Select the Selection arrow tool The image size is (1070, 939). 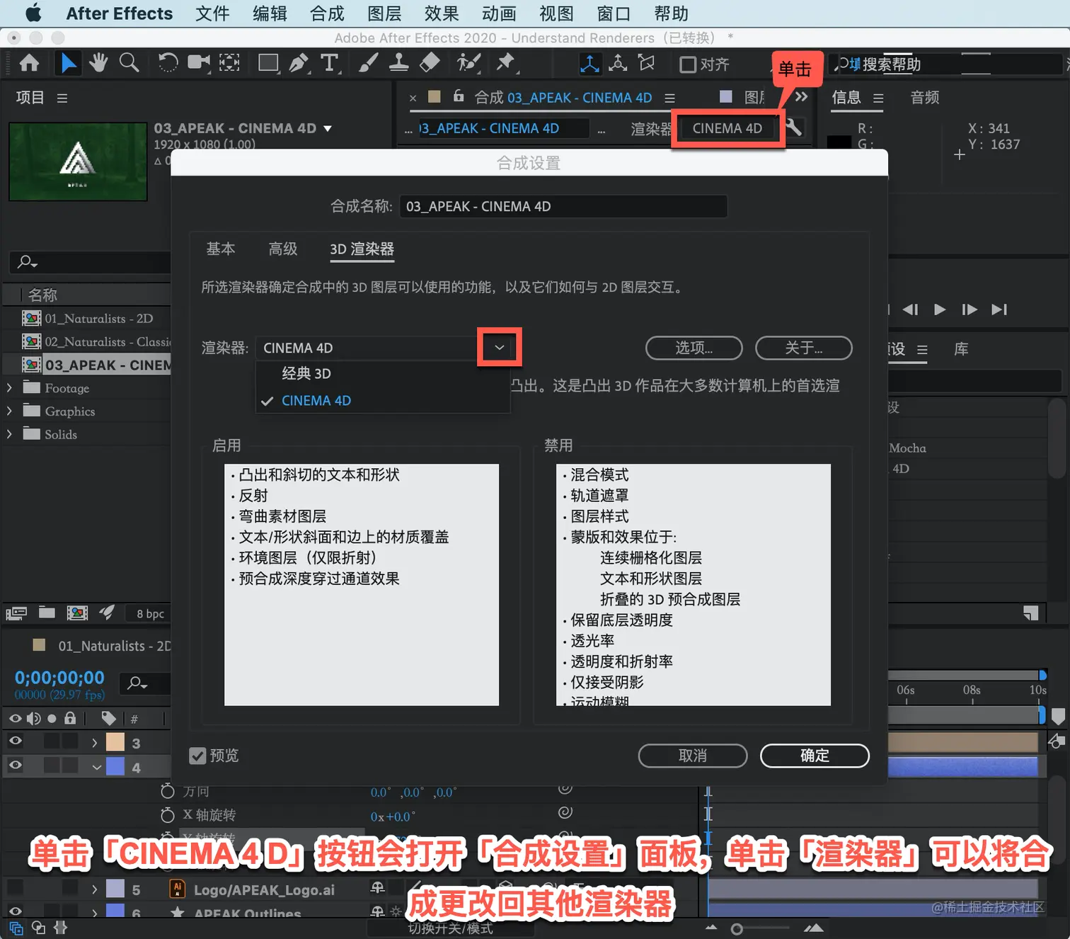(x=68, y=64)
